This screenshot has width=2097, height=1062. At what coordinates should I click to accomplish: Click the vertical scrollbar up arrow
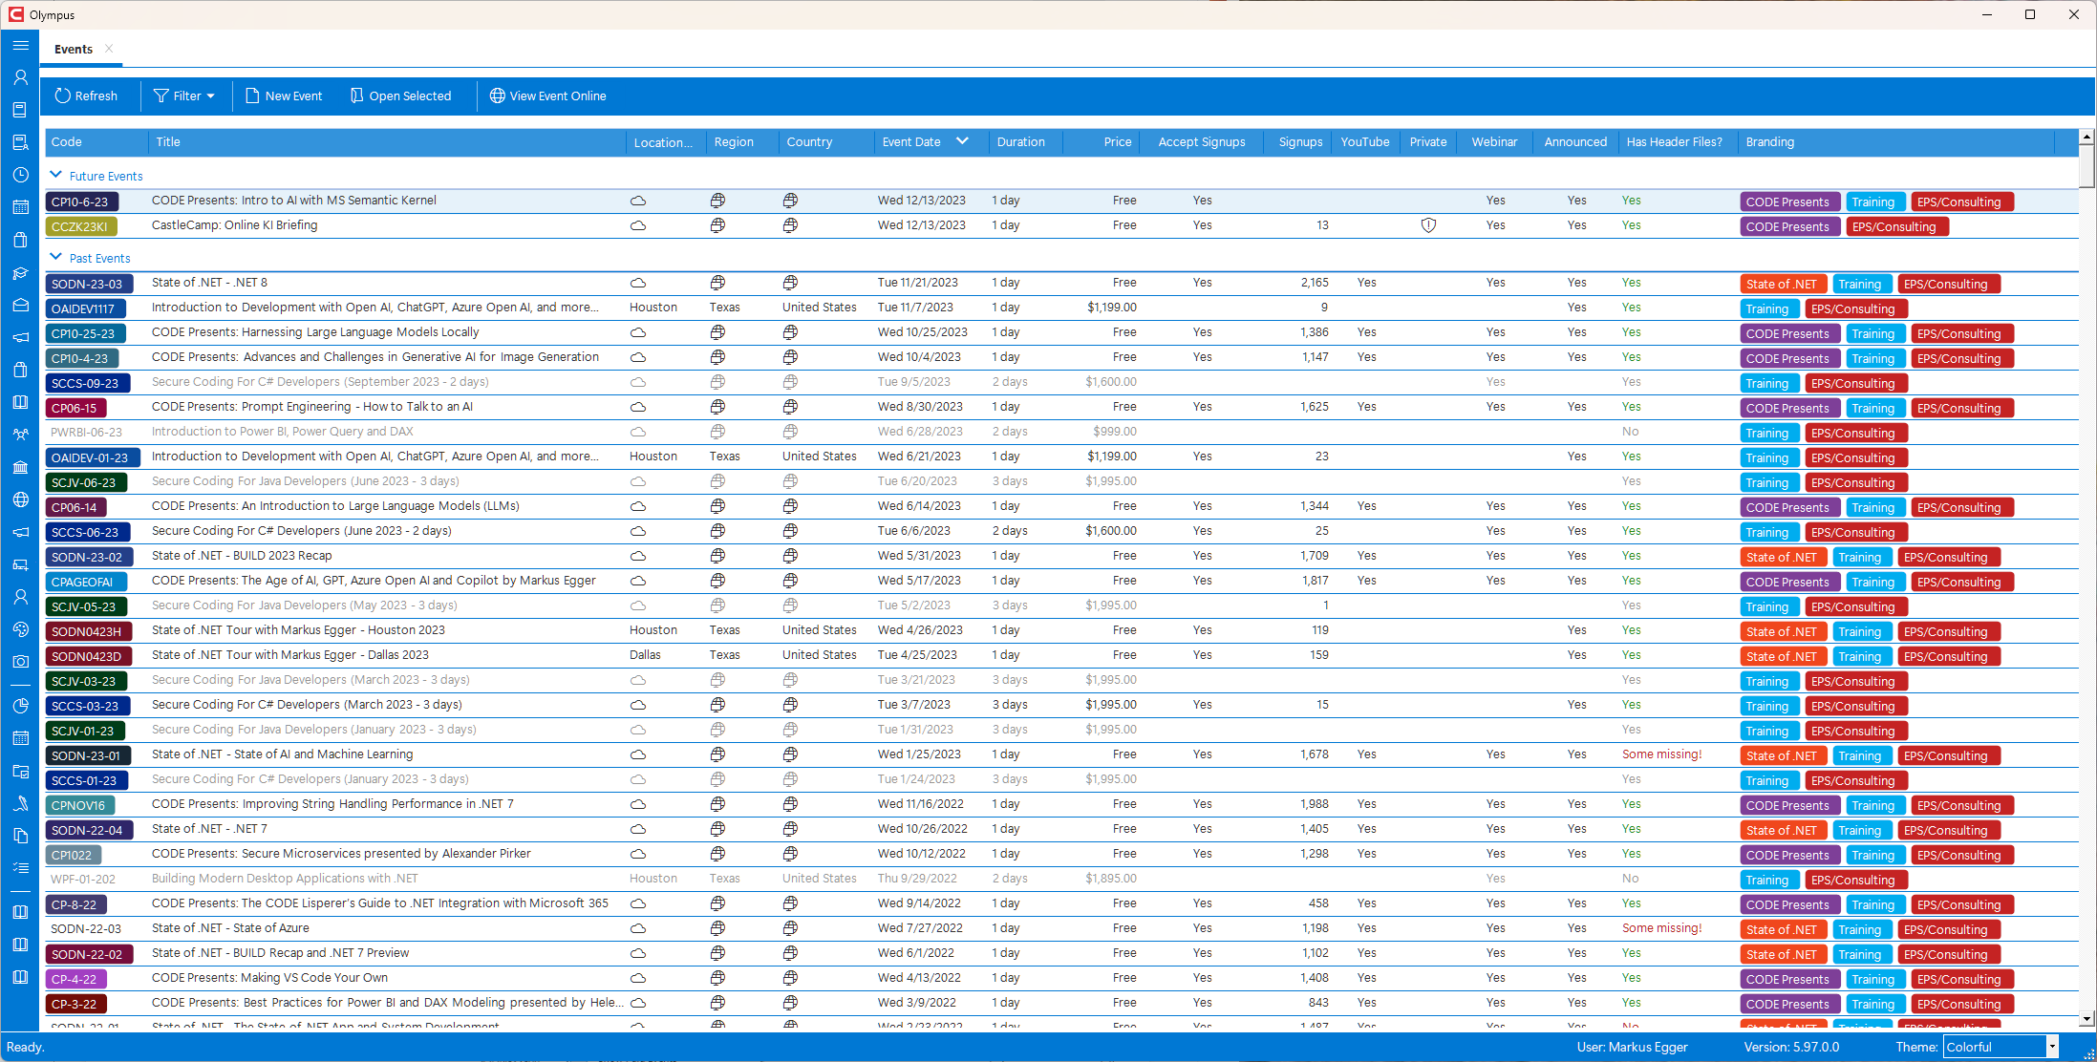(2086, 137)
